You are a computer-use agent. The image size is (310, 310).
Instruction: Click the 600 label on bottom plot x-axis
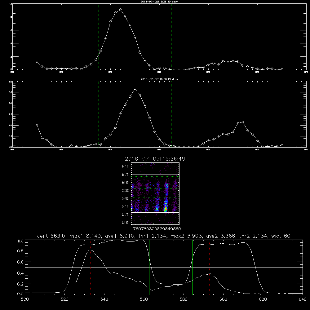(223, 299)
